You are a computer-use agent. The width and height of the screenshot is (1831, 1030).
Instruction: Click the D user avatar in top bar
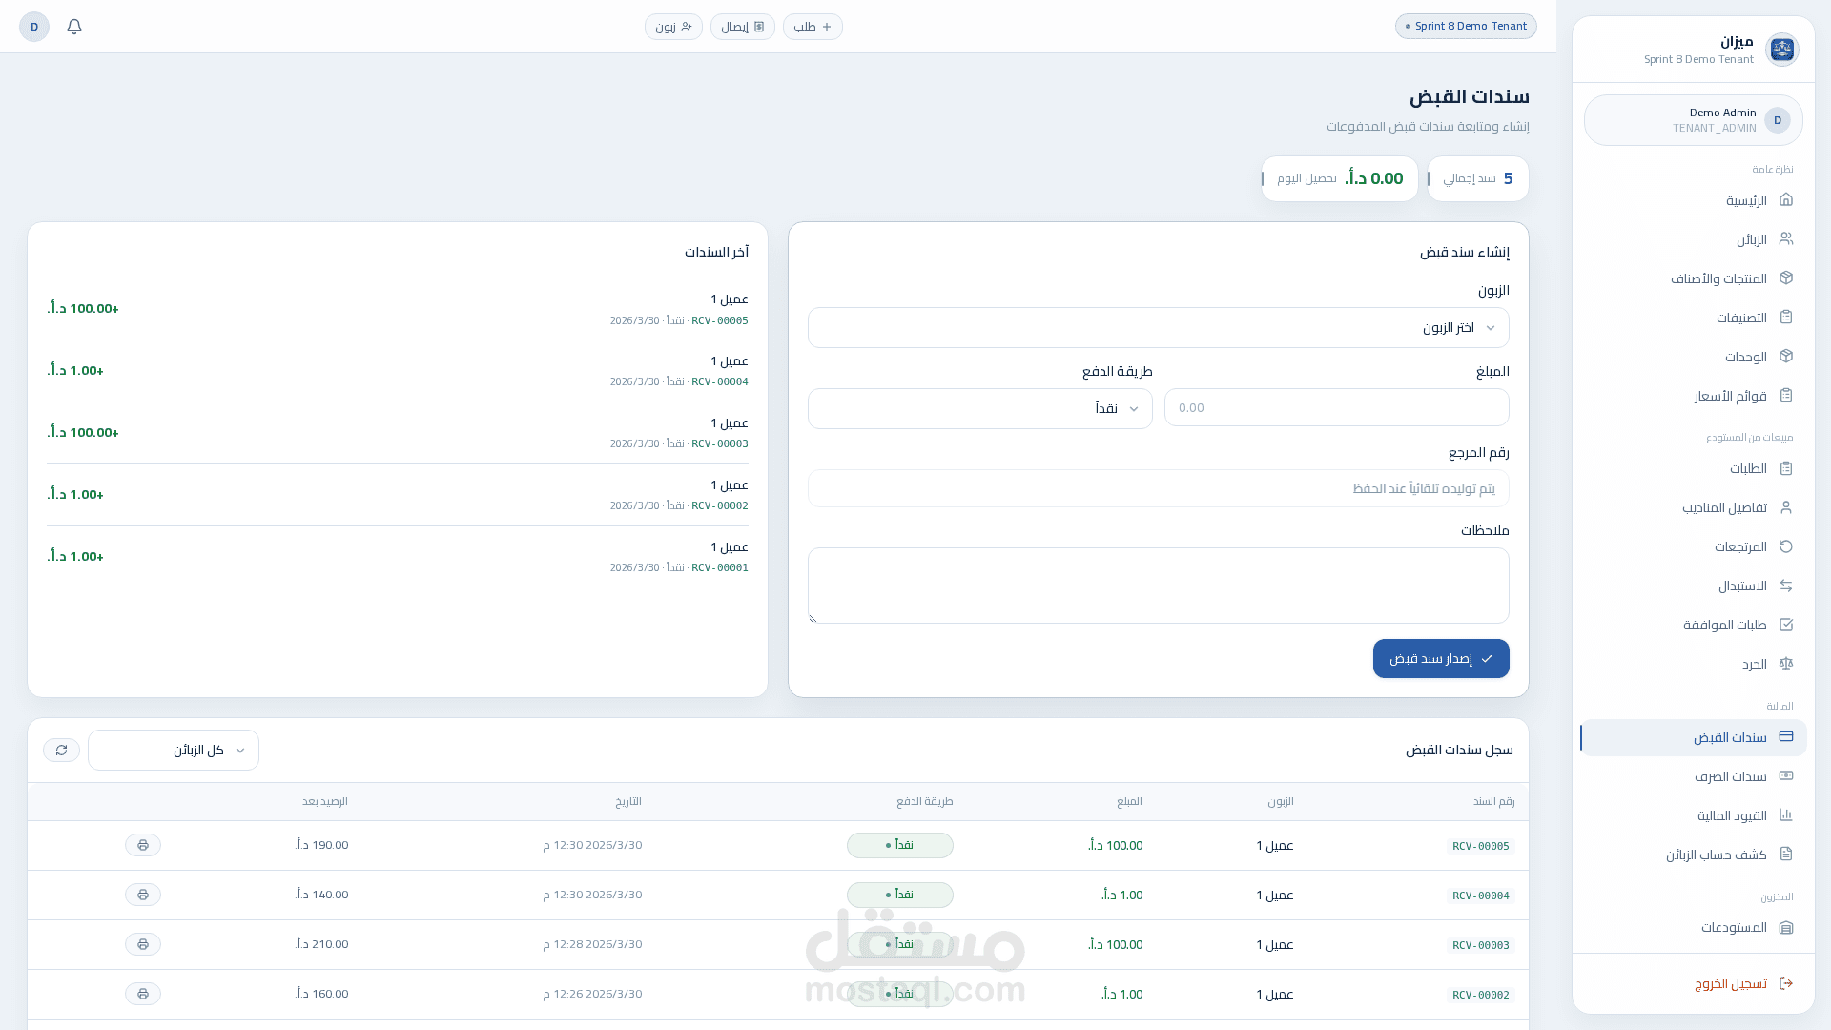click(34, 27)
